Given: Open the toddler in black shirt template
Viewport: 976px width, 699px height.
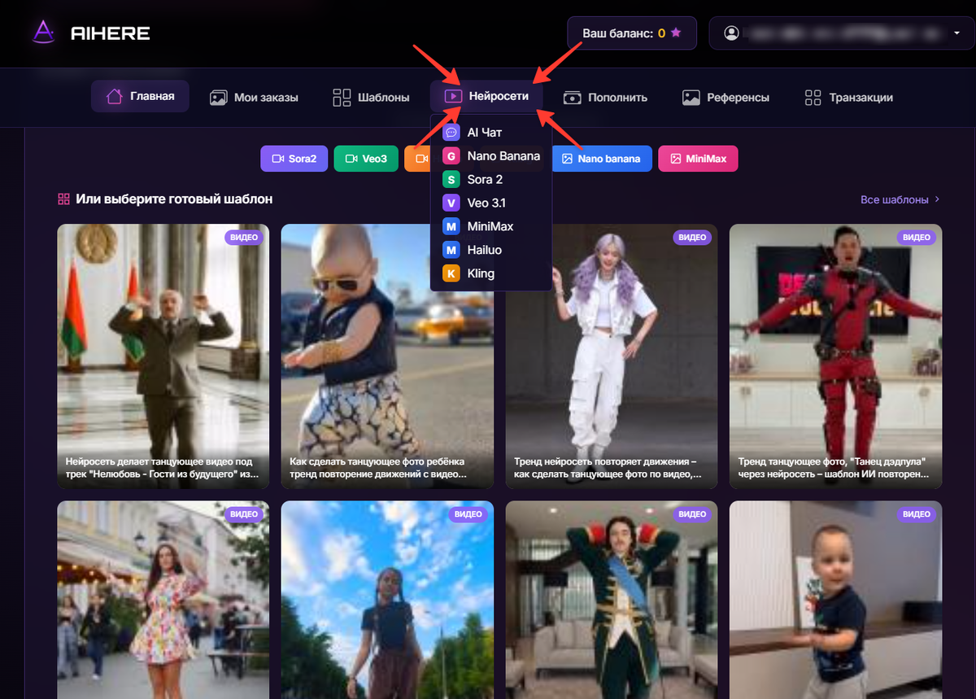Looking at the screenshot, I should point(836,600).
